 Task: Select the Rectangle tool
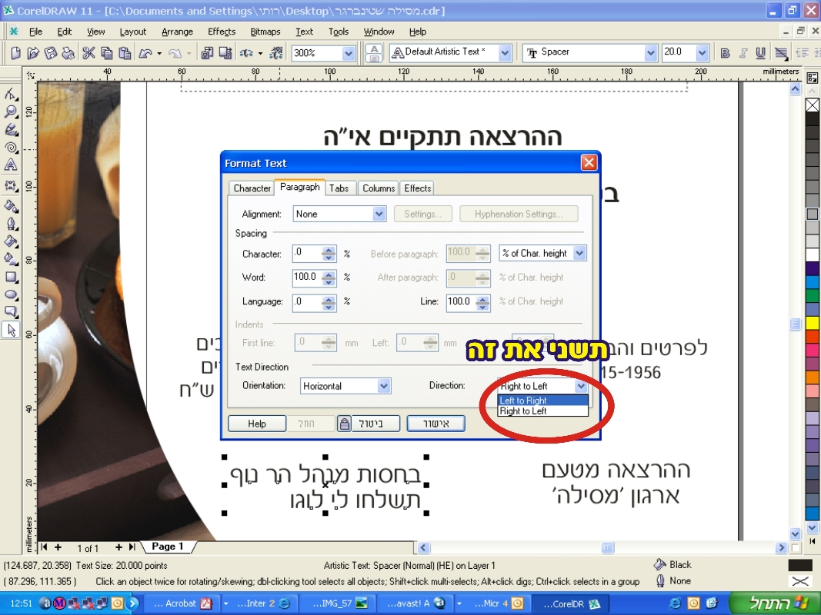[x=11, y=278]
